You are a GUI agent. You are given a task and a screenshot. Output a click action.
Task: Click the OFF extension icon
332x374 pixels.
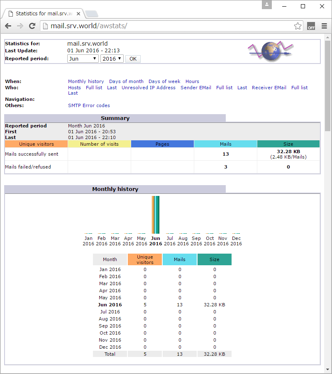(x=311, y=26)
